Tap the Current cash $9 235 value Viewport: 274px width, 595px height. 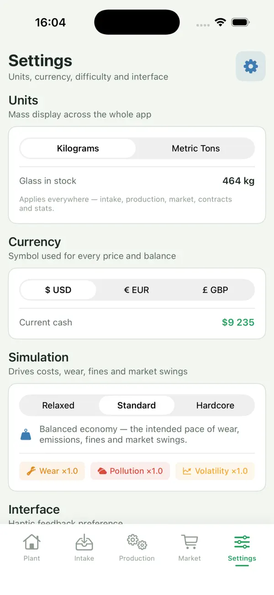point(238,322)
